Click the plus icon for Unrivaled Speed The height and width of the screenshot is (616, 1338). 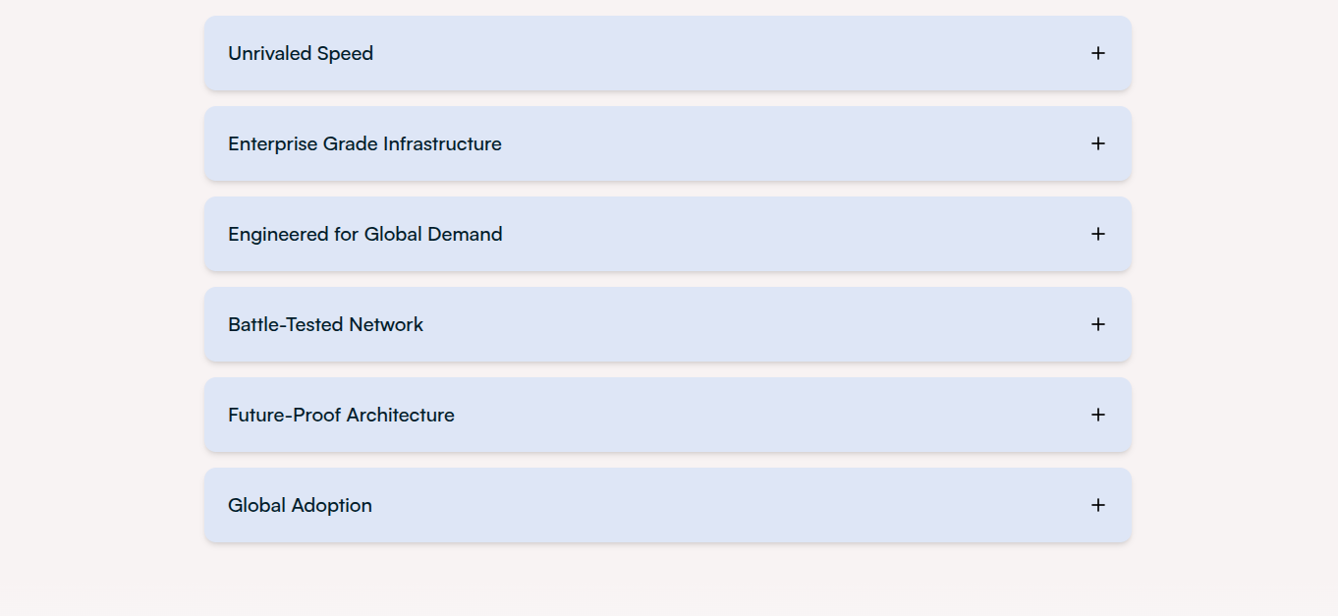(x=1098, y=53)
